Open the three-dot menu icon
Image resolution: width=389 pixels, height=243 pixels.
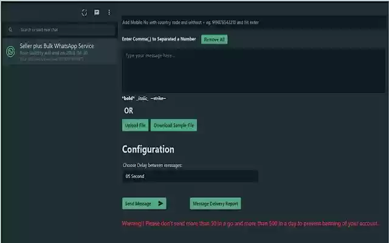click(x=109, y=12)
